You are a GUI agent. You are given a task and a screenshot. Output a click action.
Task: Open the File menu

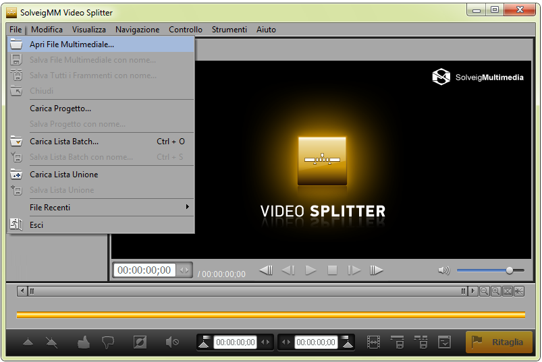[x=16, y=30]
